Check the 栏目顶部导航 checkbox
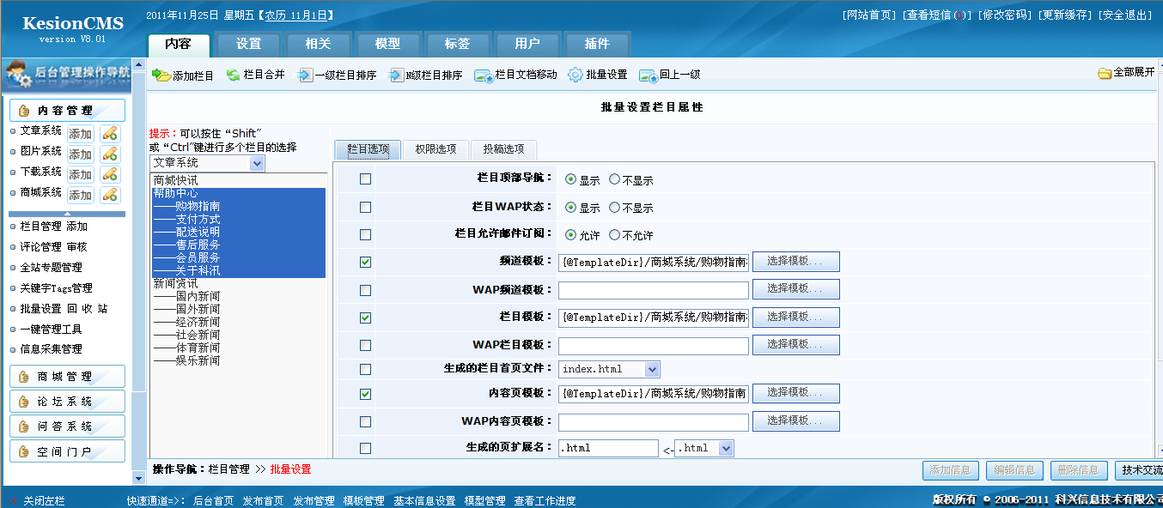The width and height of the screenshot is (1163, 508). [x=365, y=179]
